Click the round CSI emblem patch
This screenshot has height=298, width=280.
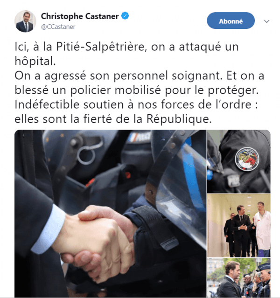pos(247,159)
